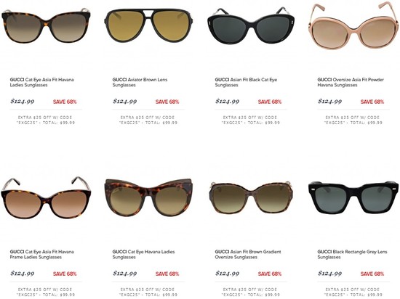
Task: Select the Asian Fit Black Cat Eye sunglasses photo
Action: 251,25
